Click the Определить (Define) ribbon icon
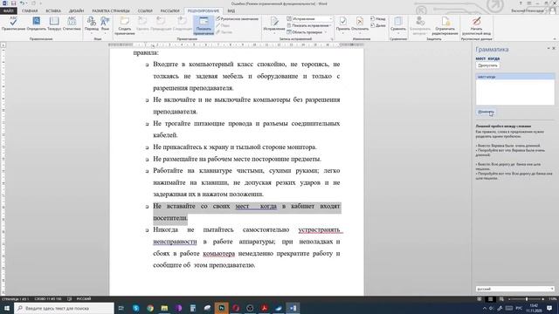The width and height of the screenshot is (559, 314). (36, 24)
